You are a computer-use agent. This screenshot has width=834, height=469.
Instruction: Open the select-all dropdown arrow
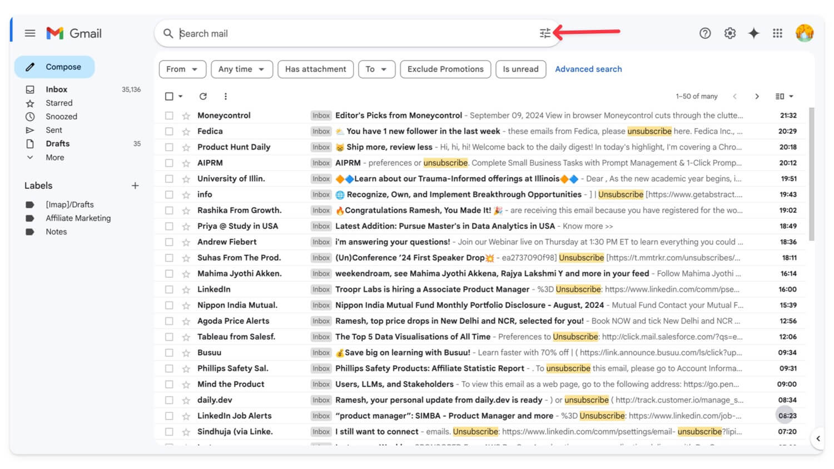(179, 96)
